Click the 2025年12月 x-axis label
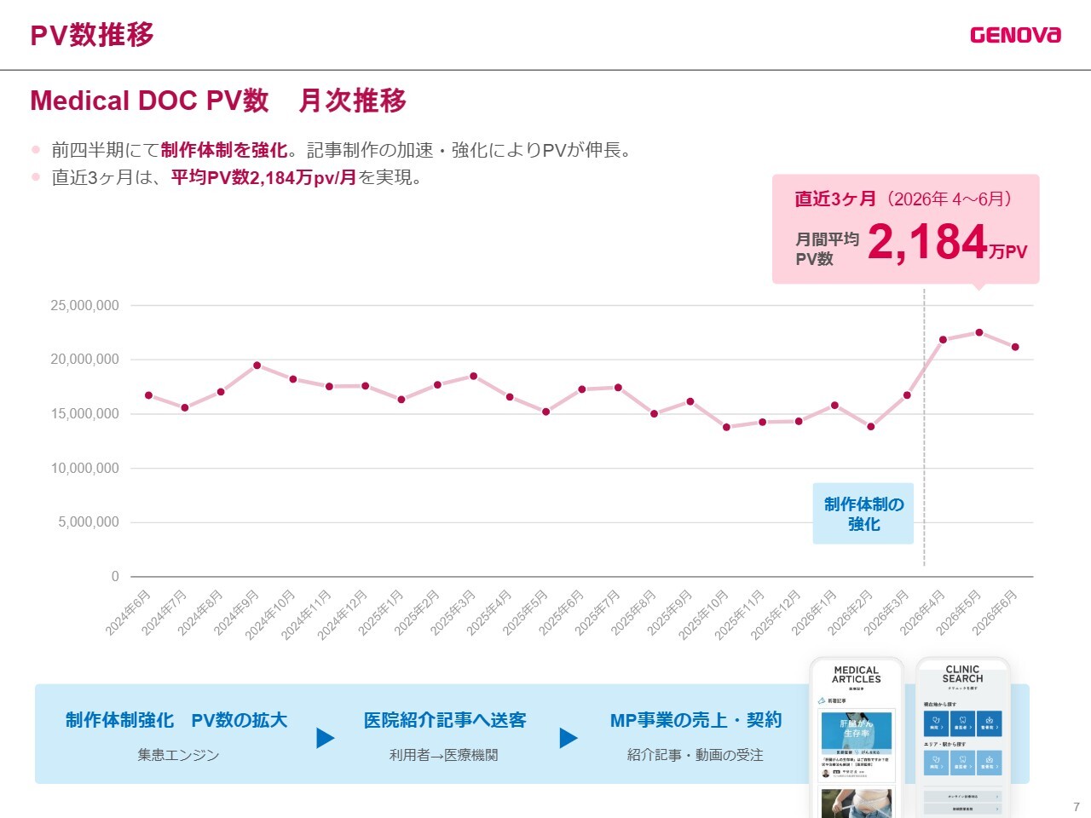This screenshot has height=818, width=1091. [x=776, y=614]
